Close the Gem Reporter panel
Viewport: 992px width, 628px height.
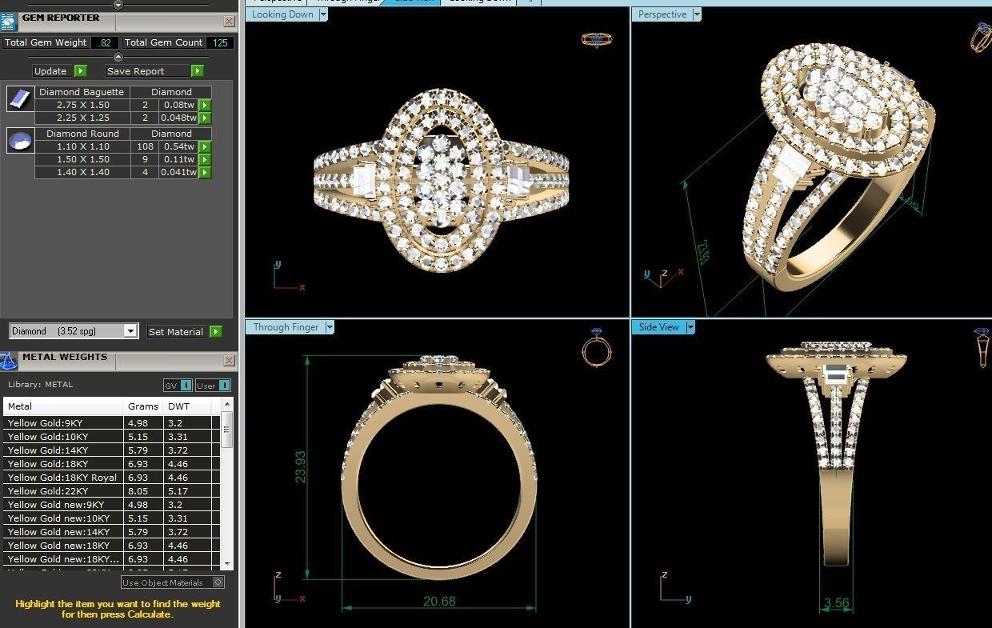tap(230, 22)
